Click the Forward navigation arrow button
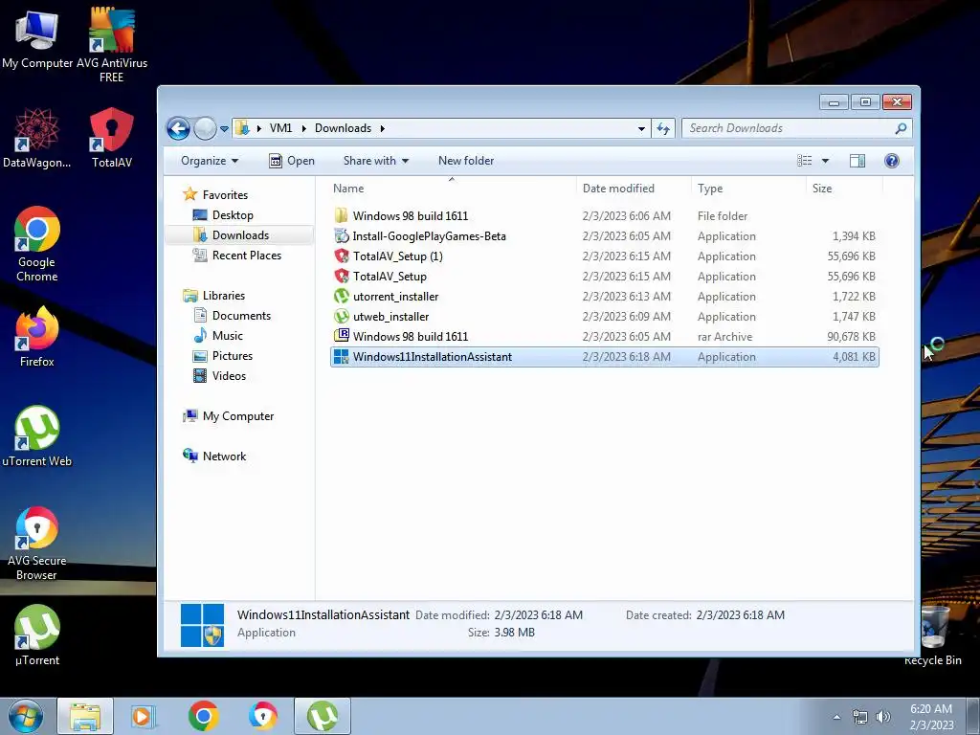Image resolution: width=980 pixels, height=735 pixels. pos(205,129)
